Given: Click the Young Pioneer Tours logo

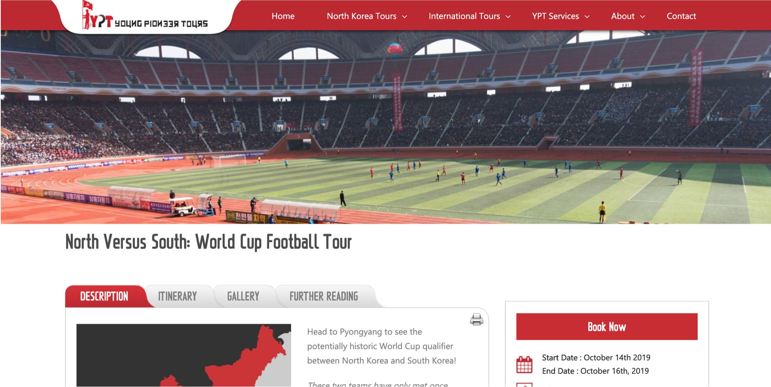Looking at the screenshot, I should [144, 16].
